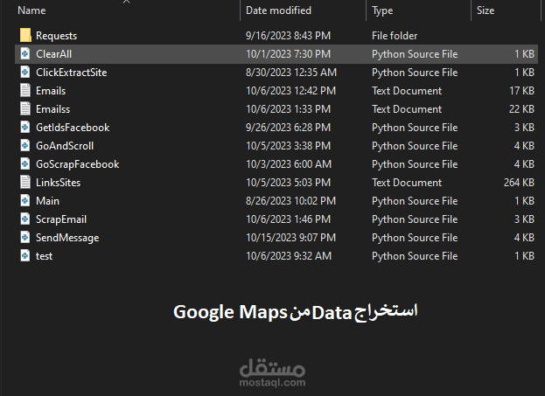Select the Emailss text document icon

coord(25,109)
